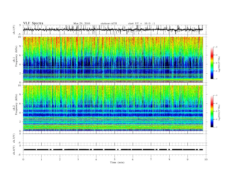The width and height of the screenshot is (232, 179).
Task: Click the ch.2 "Frequency (kHz)" axis label
Action: tap(16, 104)
